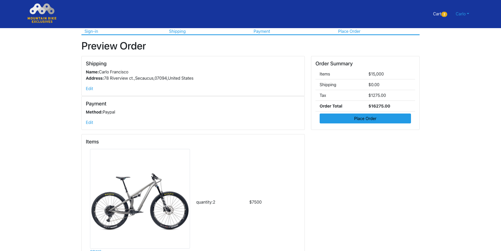Select the quantity:2 text
501x251 pixels.
(206, 202)
